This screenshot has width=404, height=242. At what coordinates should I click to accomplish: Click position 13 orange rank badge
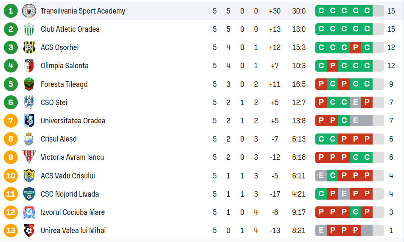pyautogui.click(x=11, y=231)
